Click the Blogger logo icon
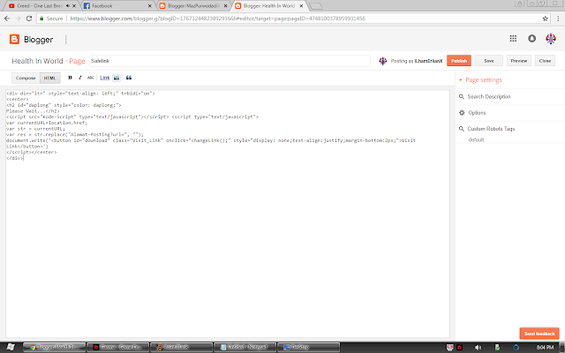565x353 pixels. 14,39
